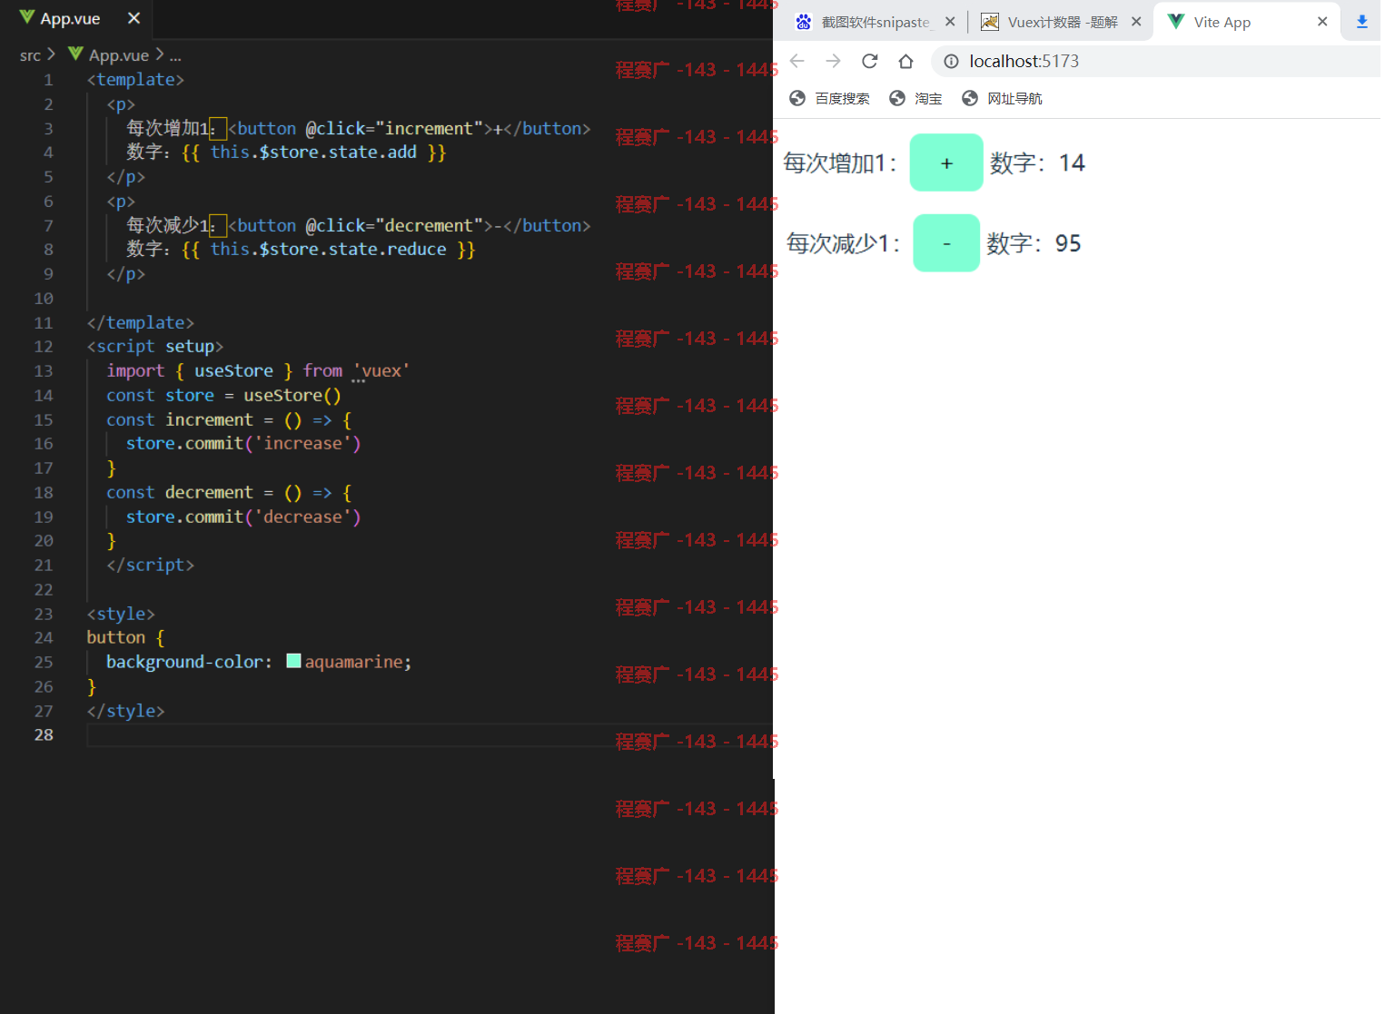Click the src breadcrumb segment
The height and width of the screenshot is (1014, 1395).
pos(30,55)
